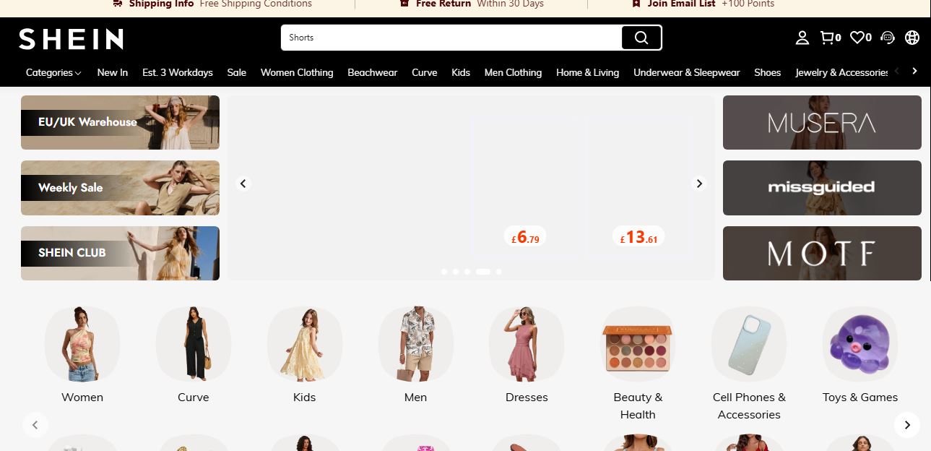Click the Dresses category label
Viewport: 931px width, 451px height.
527,398
